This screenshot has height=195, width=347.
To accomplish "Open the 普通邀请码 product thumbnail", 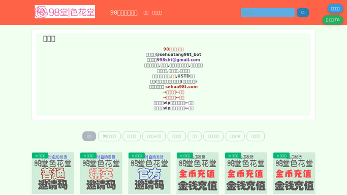I will click(x=53, y=173).
